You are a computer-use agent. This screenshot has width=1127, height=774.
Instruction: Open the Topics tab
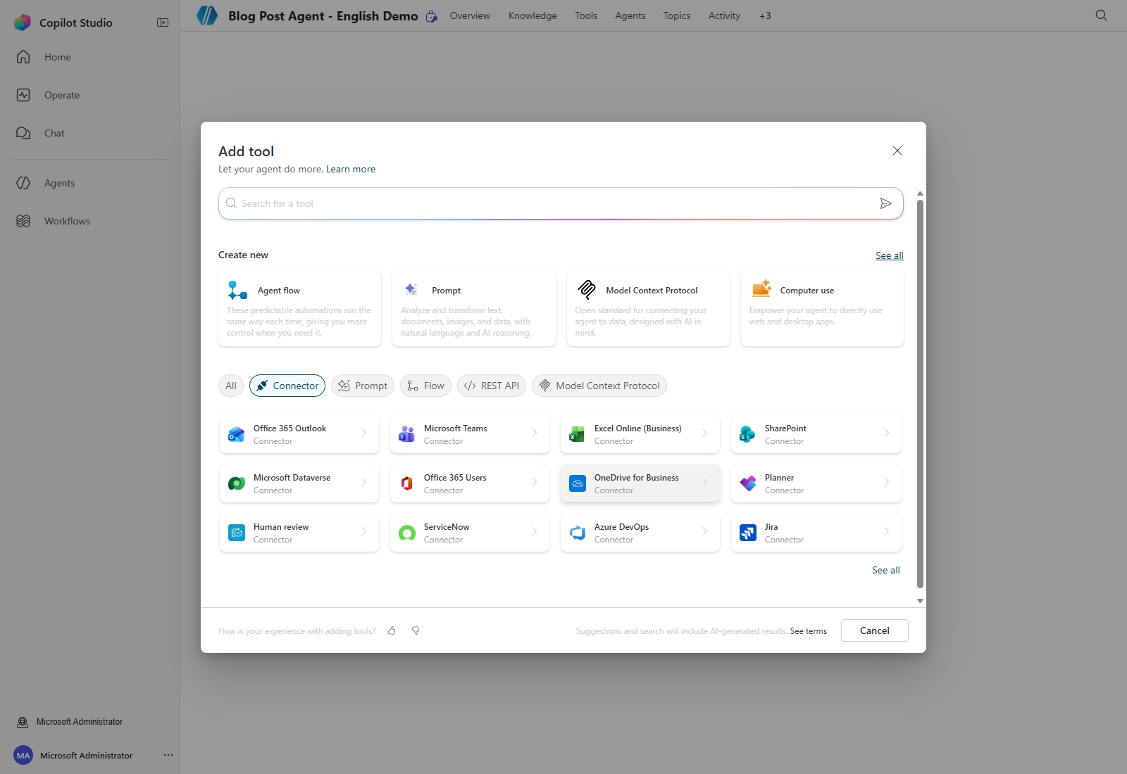(x=677, y=15)
